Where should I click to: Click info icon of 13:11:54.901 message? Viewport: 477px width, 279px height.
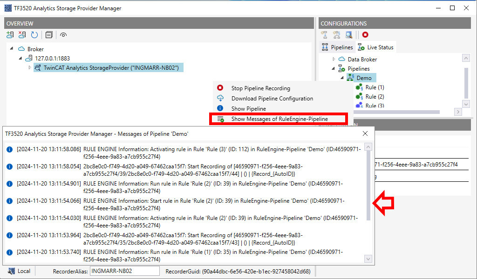[x=9, y=184]
